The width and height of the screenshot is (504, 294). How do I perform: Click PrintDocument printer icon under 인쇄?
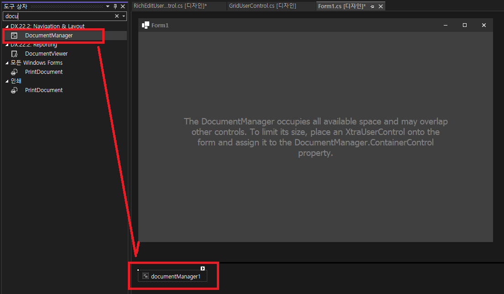tap(14, 90)
